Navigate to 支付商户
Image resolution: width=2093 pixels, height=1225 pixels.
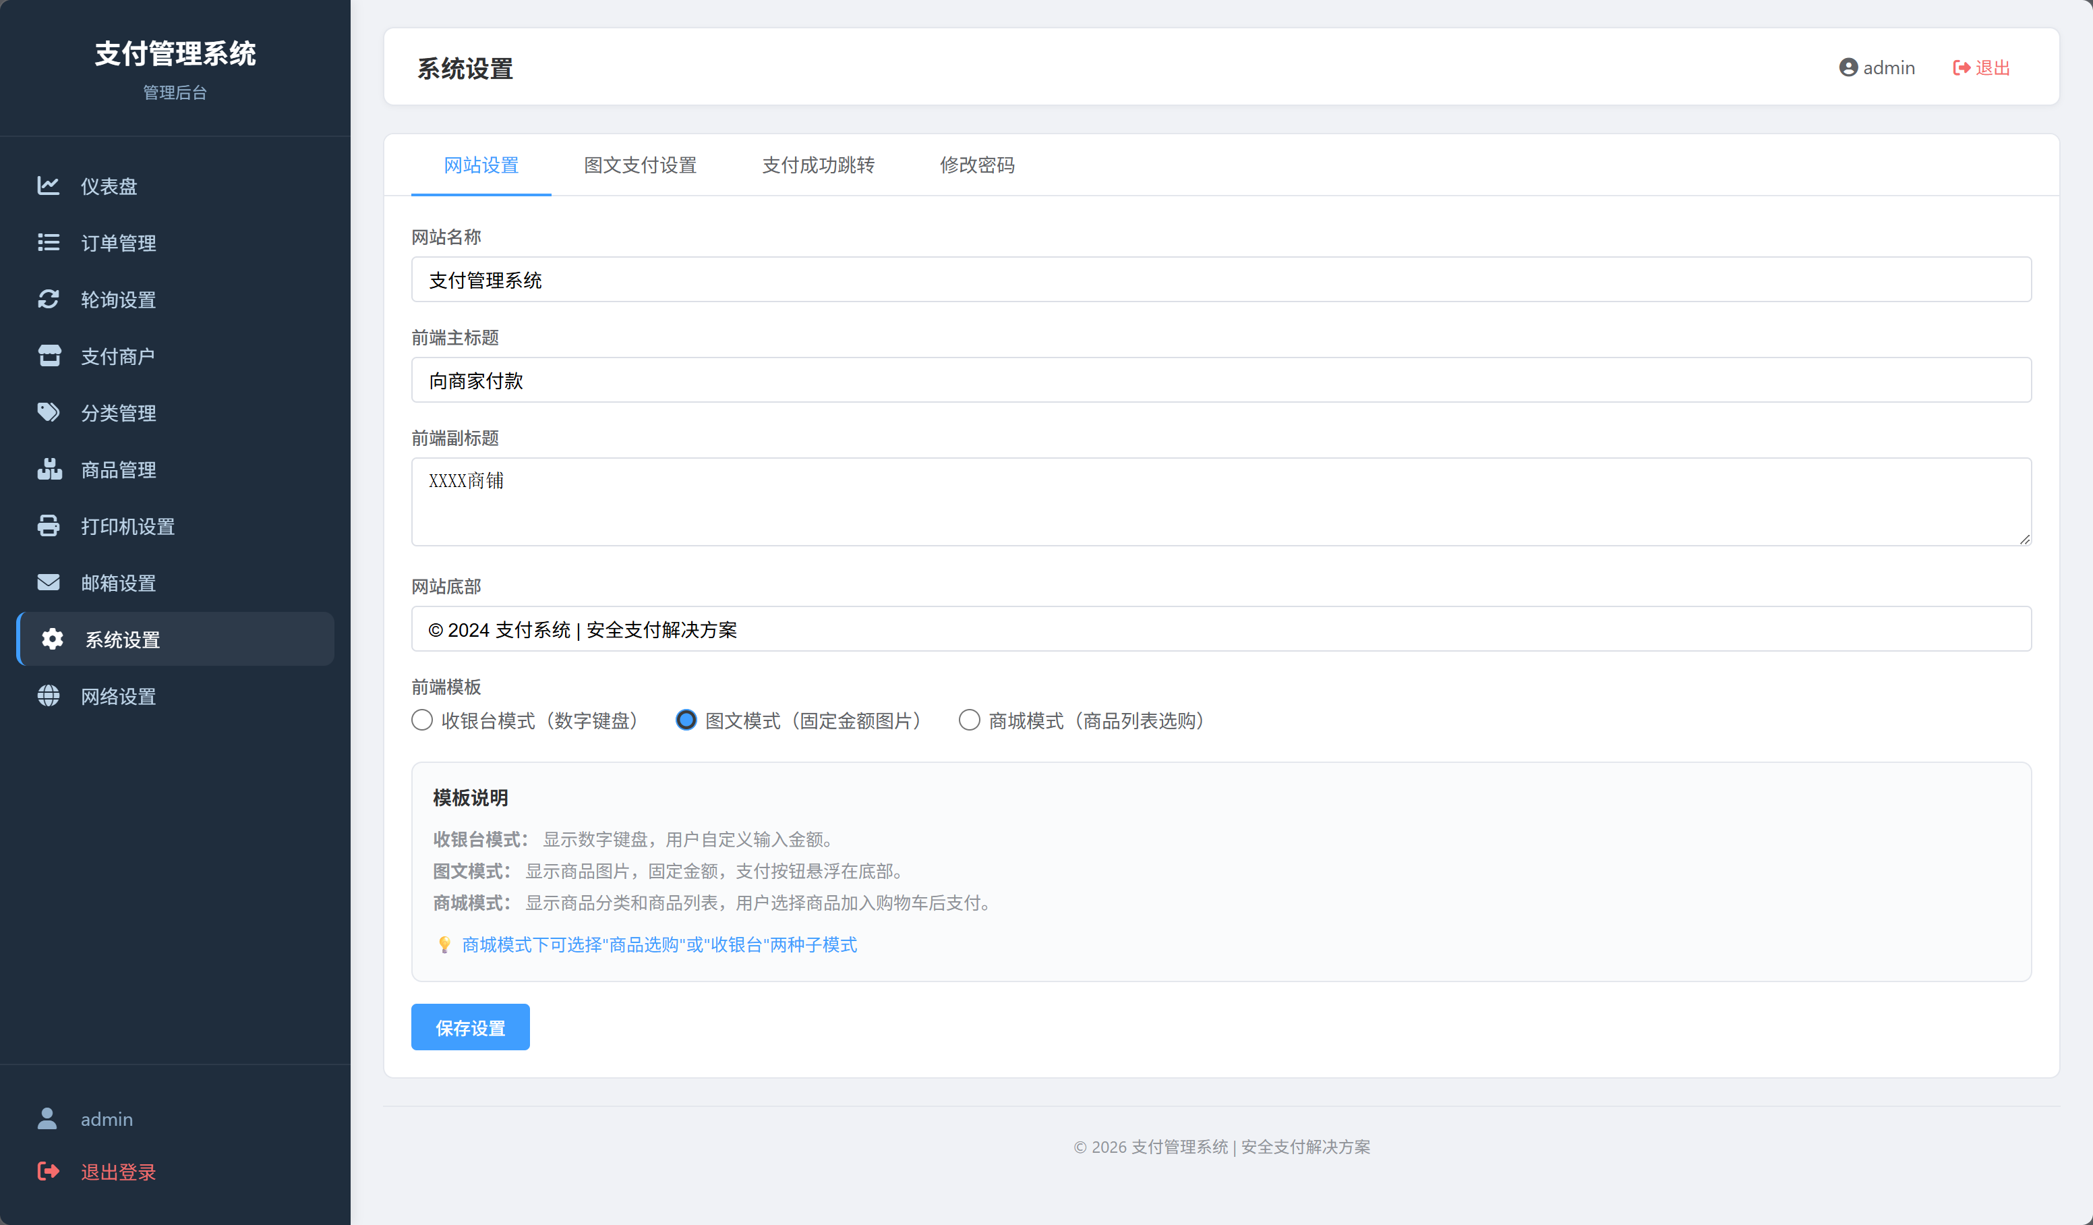click(x=175, y=355)
